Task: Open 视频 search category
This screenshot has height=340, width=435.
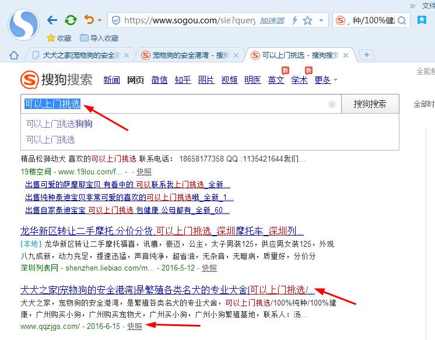Action: click(229, 80)
